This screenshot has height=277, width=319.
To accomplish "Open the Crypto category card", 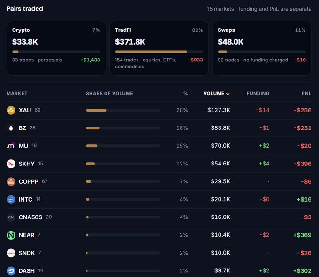I will coord(56,48).
